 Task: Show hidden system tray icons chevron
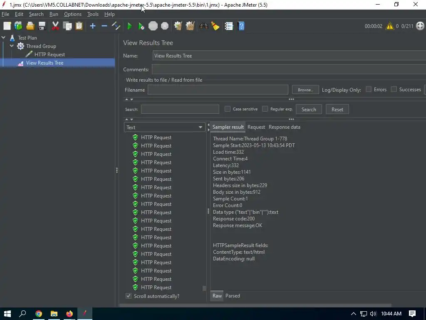pos(354,314)
